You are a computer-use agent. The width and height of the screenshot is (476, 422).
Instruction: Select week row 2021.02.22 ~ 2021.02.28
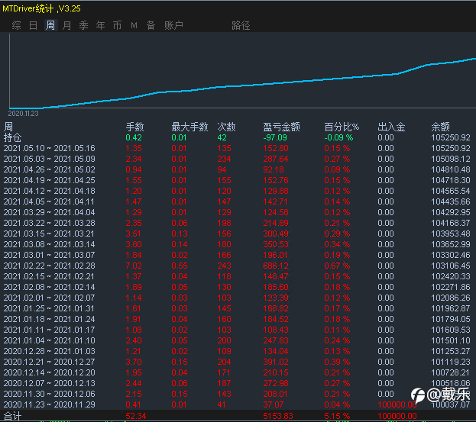pos(49,266)
